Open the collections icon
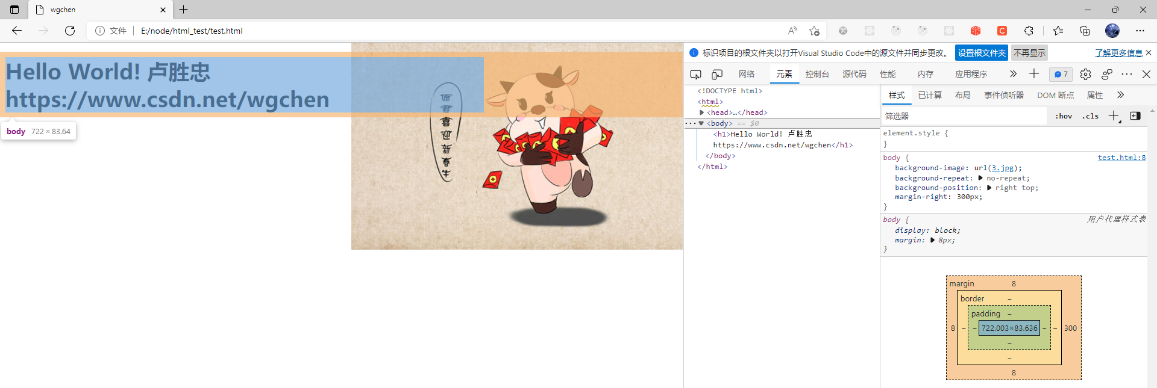This screenshot has width=1157, height=388. coord(1085,31)
